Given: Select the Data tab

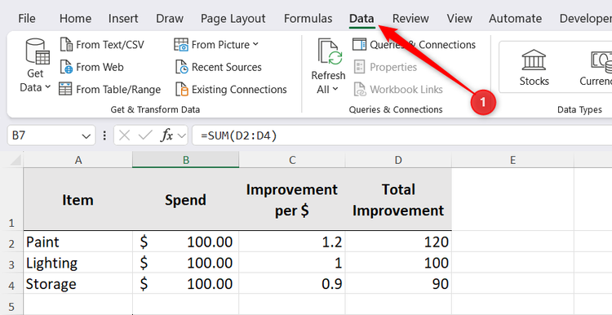Looking at the screenshot, I should click(x=361, y=18).
